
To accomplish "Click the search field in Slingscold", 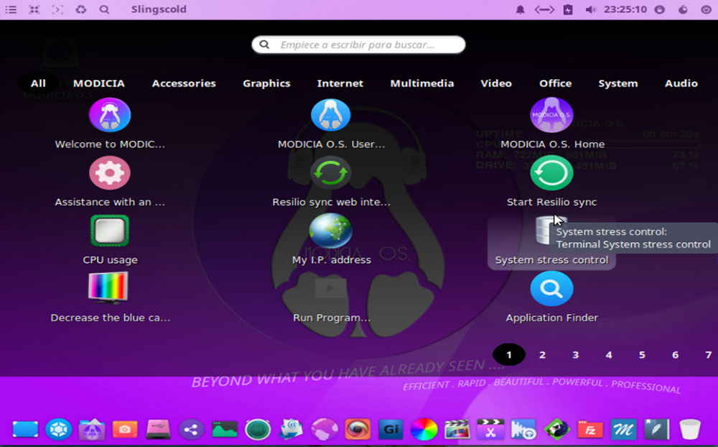I will pos(358,45).
